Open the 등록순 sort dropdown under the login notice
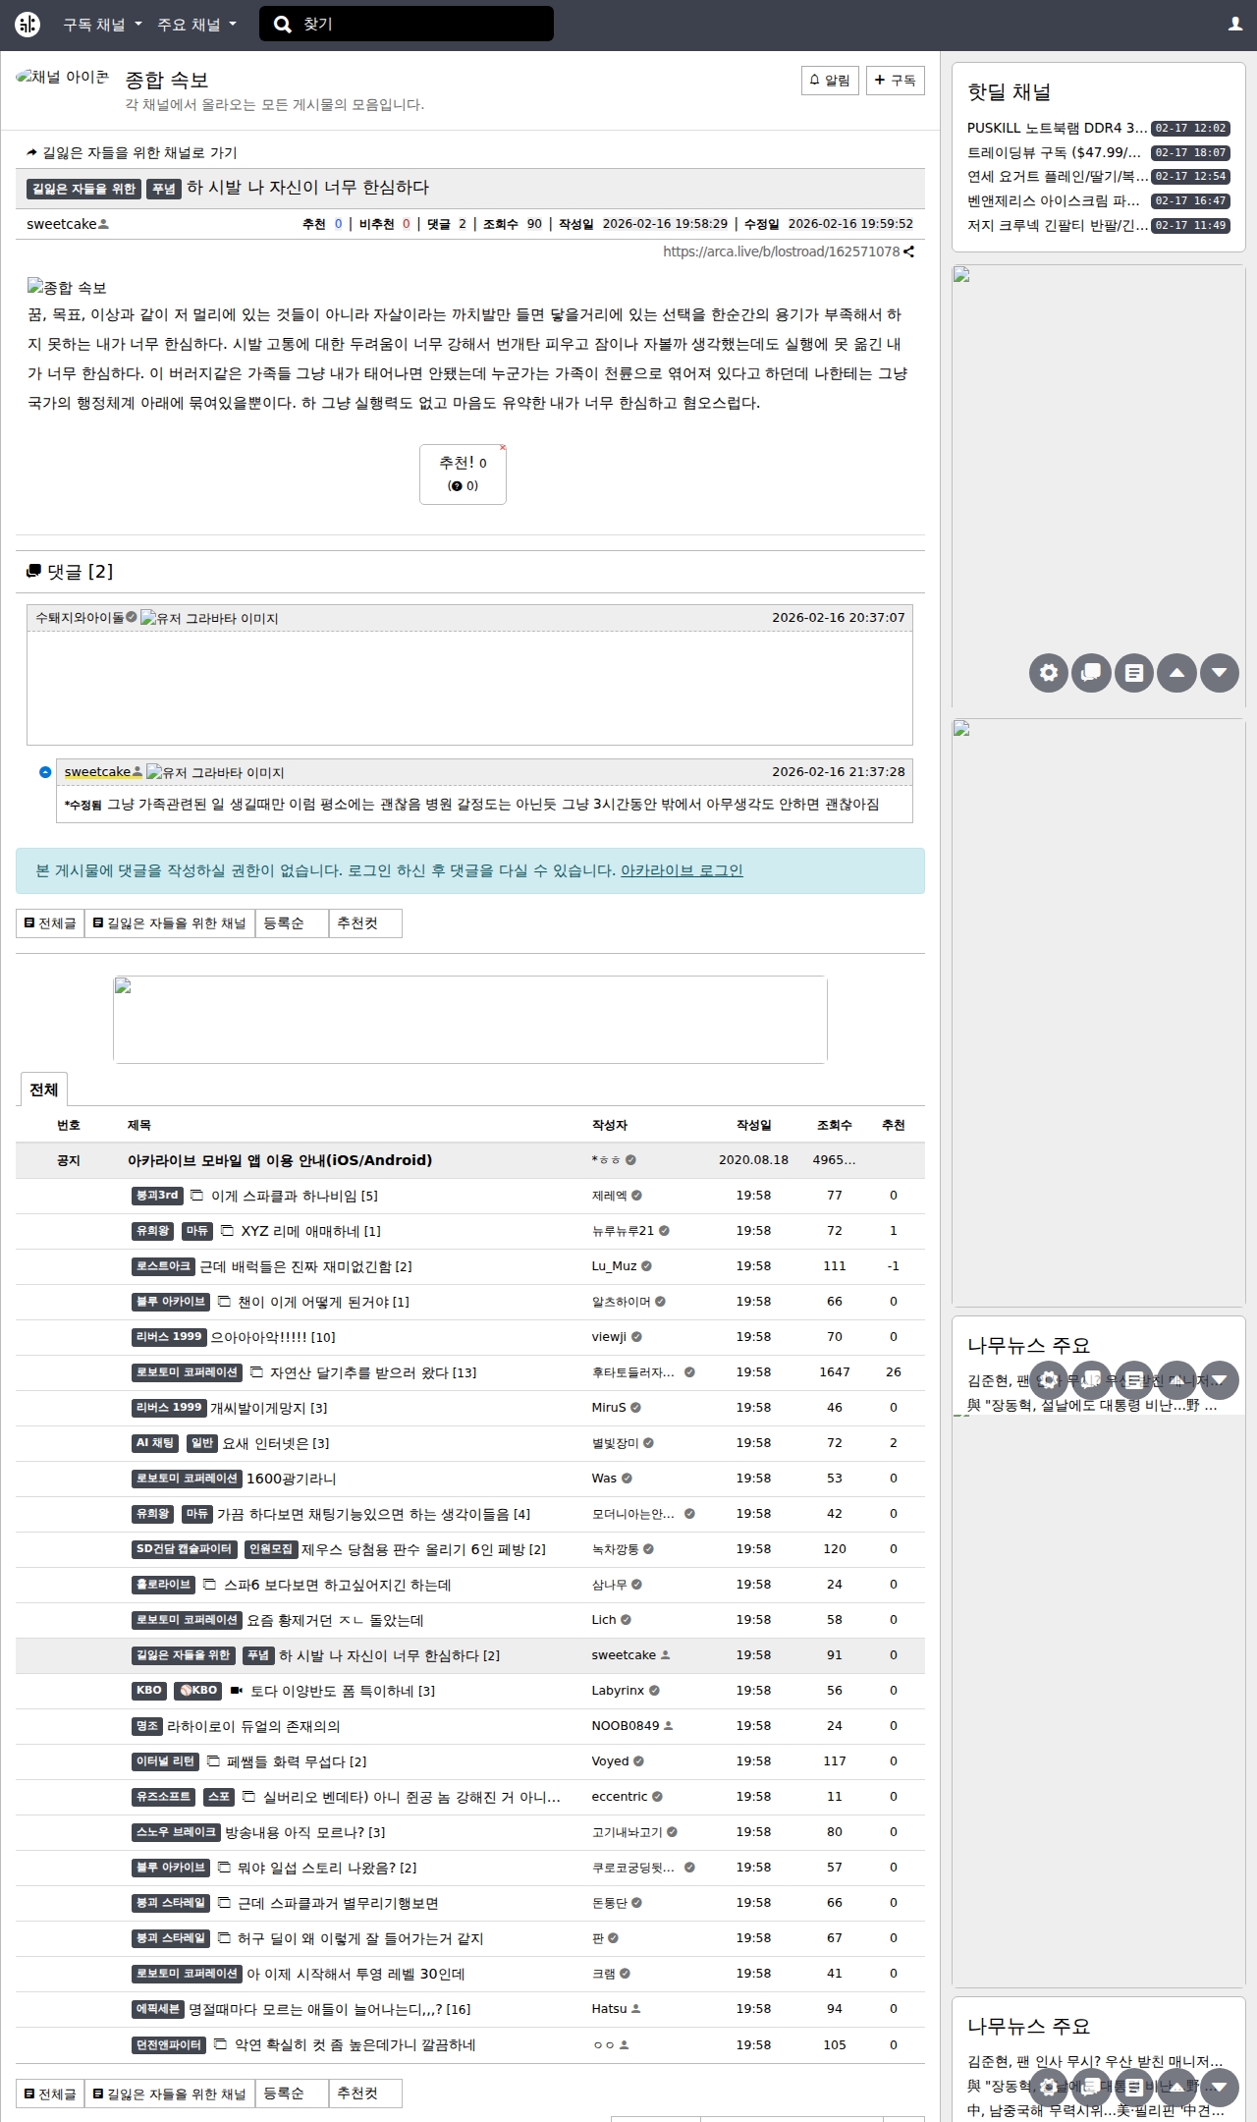1257x2122 pixels. (291, 923)
